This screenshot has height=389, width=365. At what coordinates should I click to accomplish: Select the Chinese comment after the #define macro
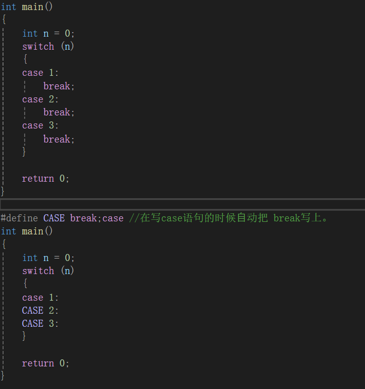click(228, 218)
